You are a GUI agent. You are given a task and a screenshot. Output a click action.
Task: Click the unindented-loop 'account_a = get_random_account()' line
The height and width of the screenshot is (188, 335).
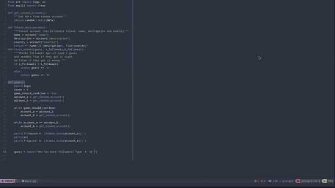[x=39, y=97]
